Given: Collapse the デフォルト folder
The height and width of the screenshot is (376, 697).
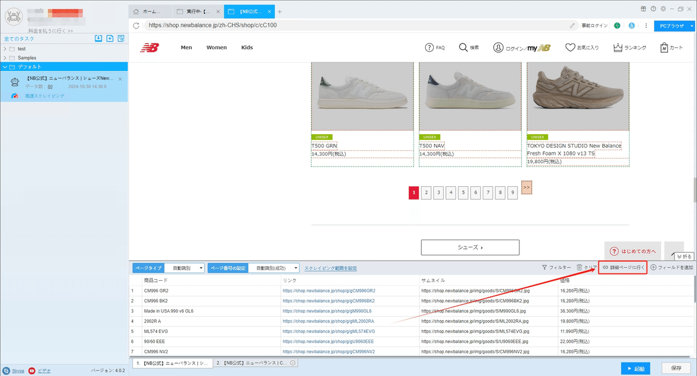Looking at the screenshot, I should (x=5, y=67).
